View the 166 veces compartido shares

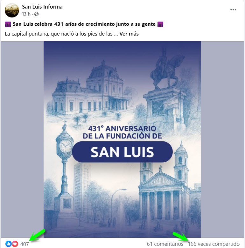pyautogui.click(x=213, y=244)
